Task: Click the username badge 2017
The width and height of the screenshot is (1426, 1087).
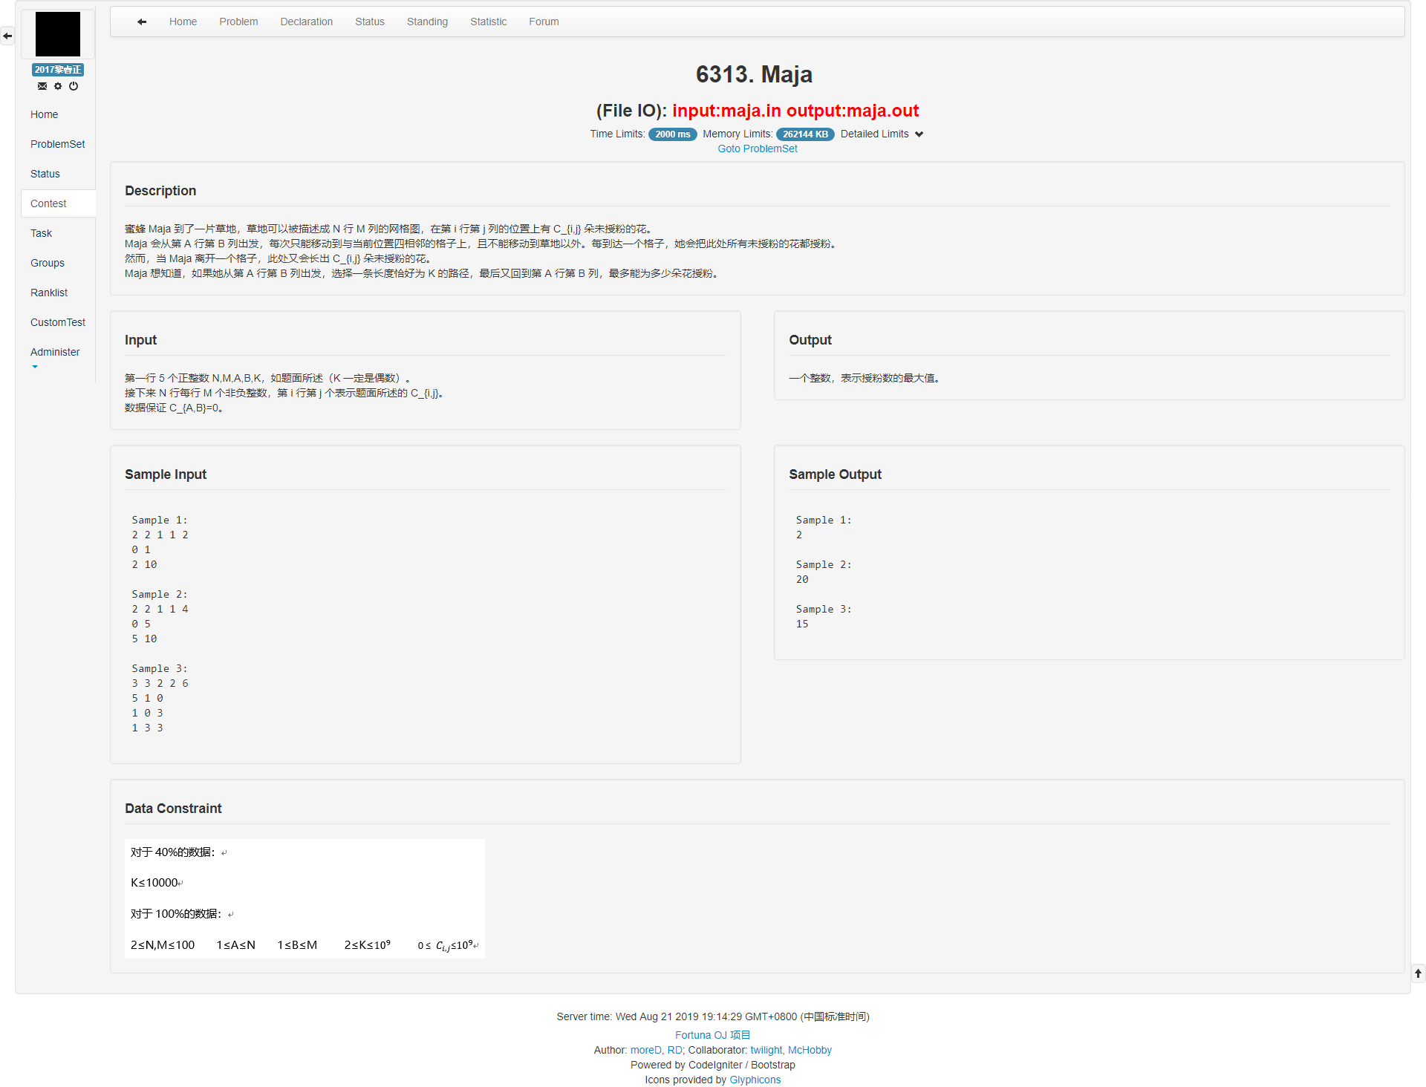Action: 58,70
